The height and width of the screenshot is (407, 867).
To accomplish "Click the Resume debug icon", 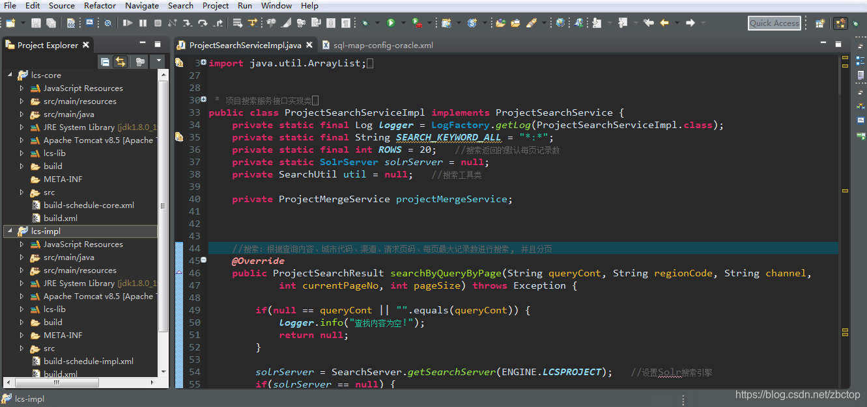I will 128,23.
